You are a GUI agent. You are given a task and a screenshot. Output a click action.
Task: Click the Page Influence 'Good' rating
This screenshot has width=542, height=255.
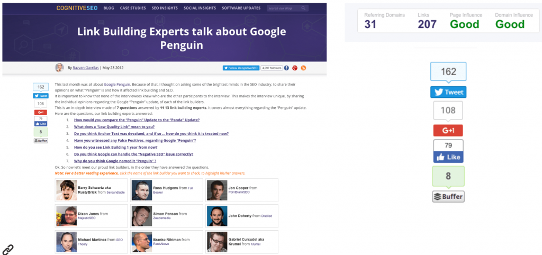tap(464, 24)
